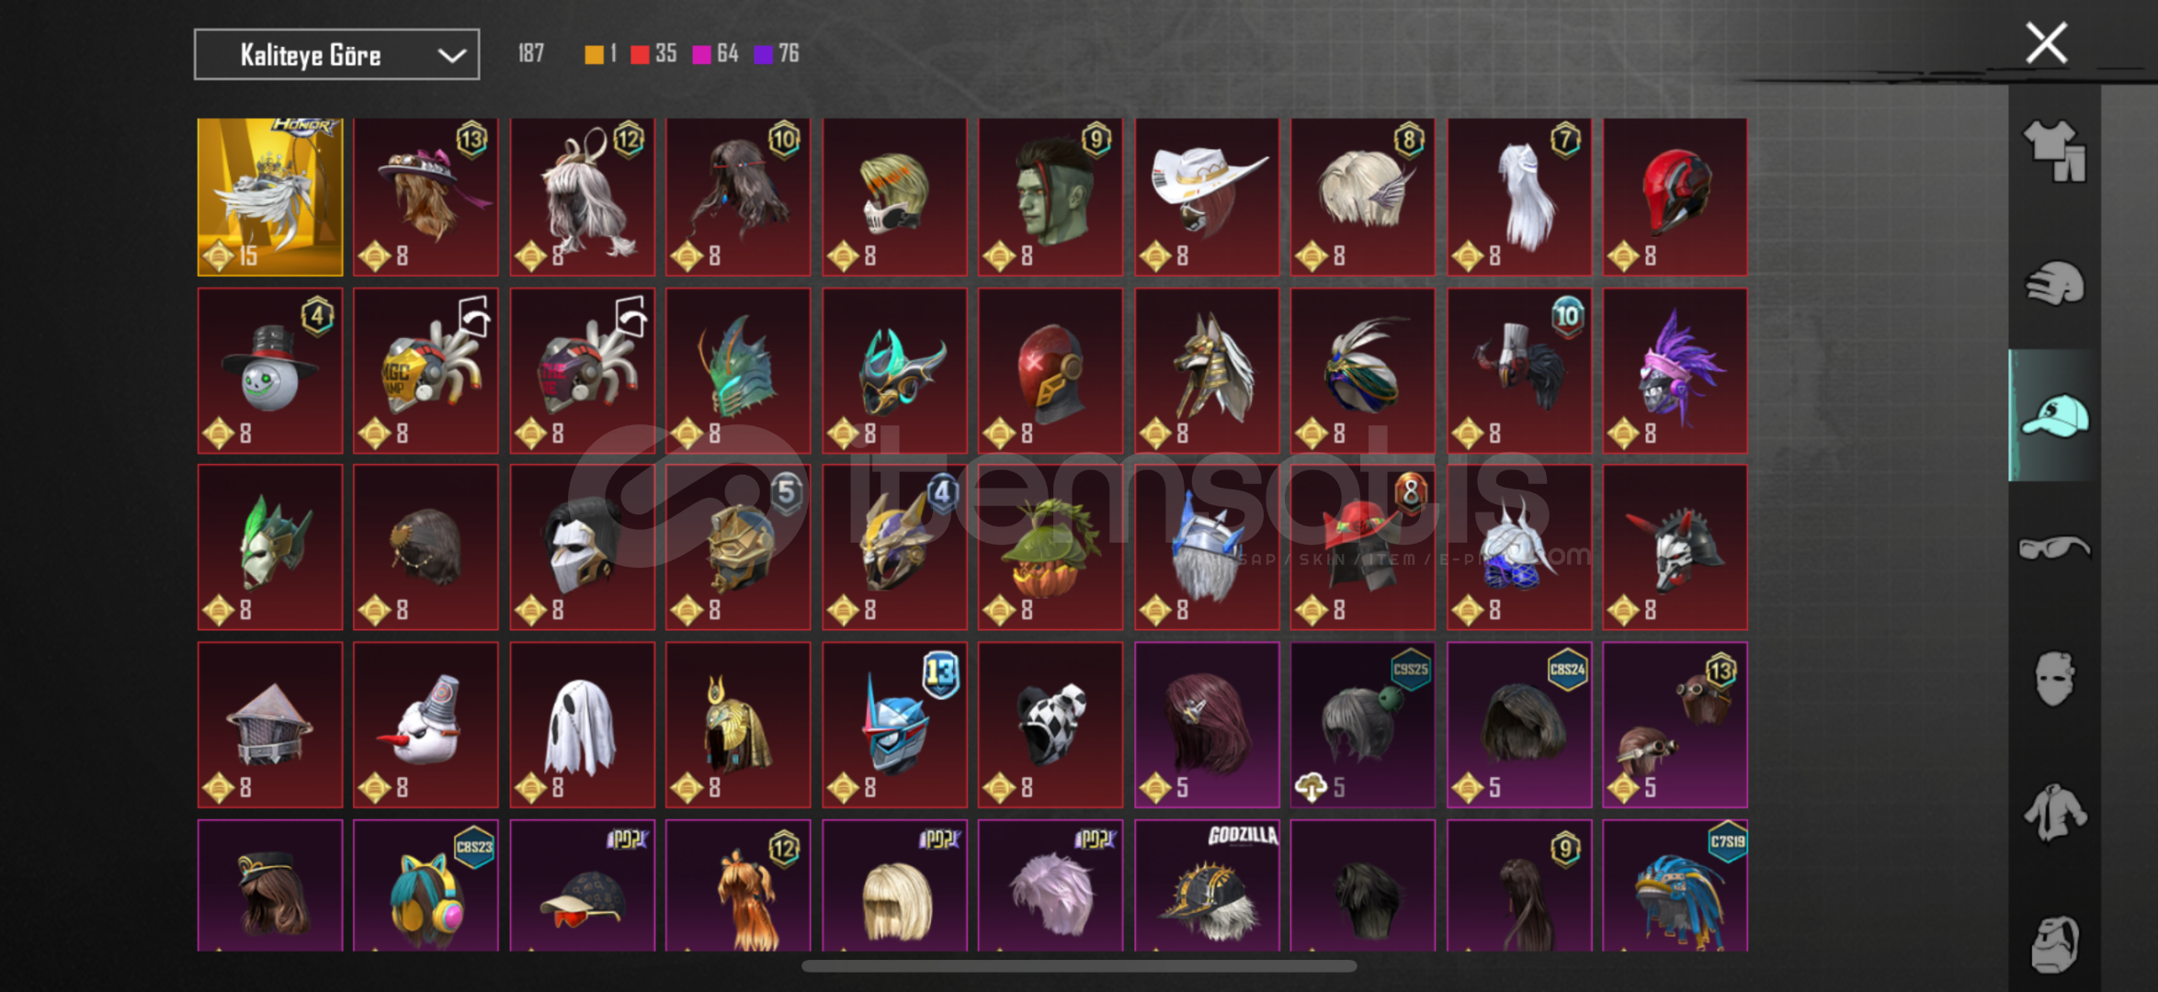This screenshot has height=992, width=2158.
Task: Open the outfits shirt category icon
Action: coord(2055,152)
